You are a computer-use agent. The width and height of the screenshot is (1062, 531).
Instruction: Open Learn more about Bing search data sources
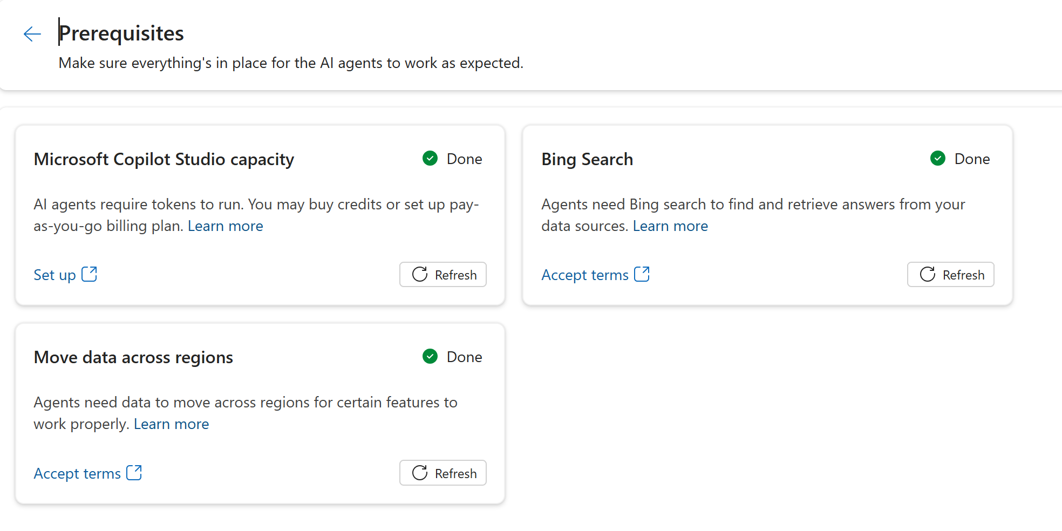pos(670,226)
